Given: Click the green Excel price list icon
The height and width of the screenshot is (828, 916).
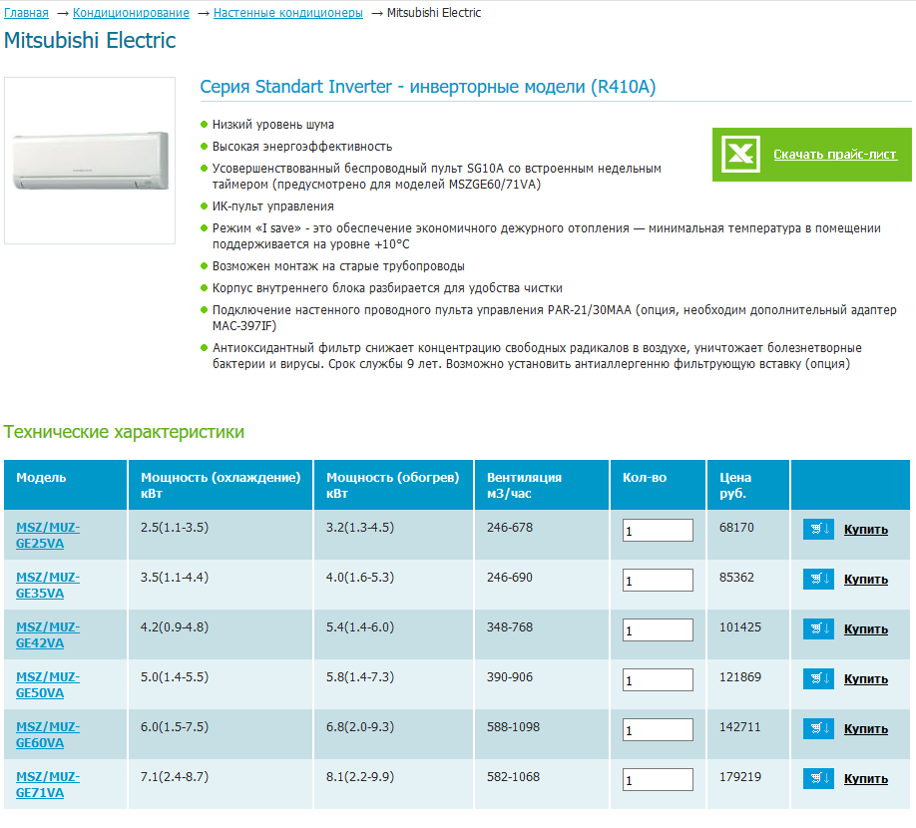Looking at the screenshot, I should coord(741,155).
